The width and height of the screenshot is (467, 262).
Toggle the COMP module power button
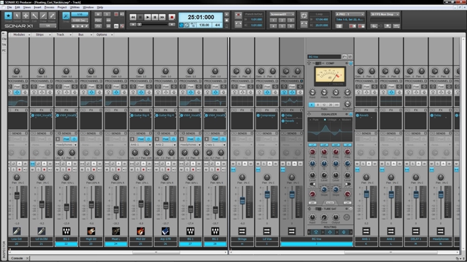(350, 64)
